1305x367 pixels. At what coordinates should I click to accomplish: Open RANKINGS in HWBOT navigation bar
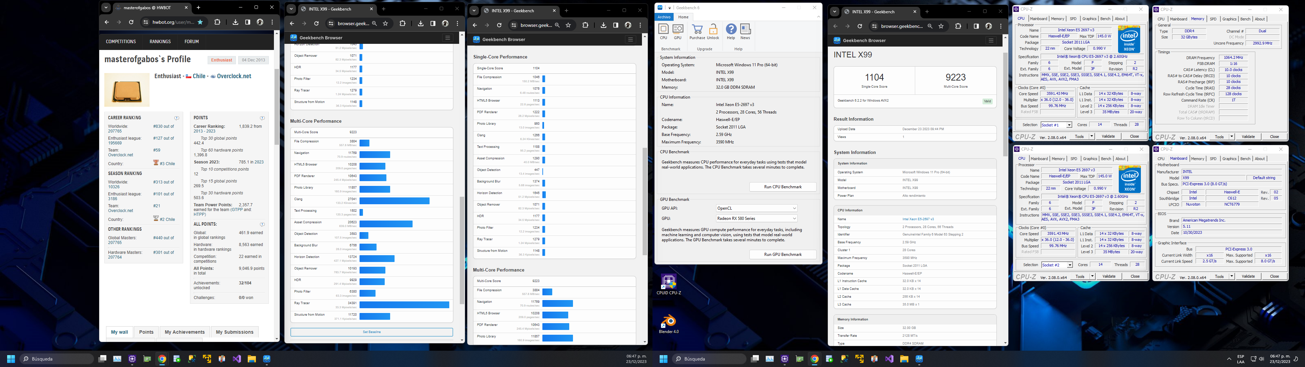point(160,41)
